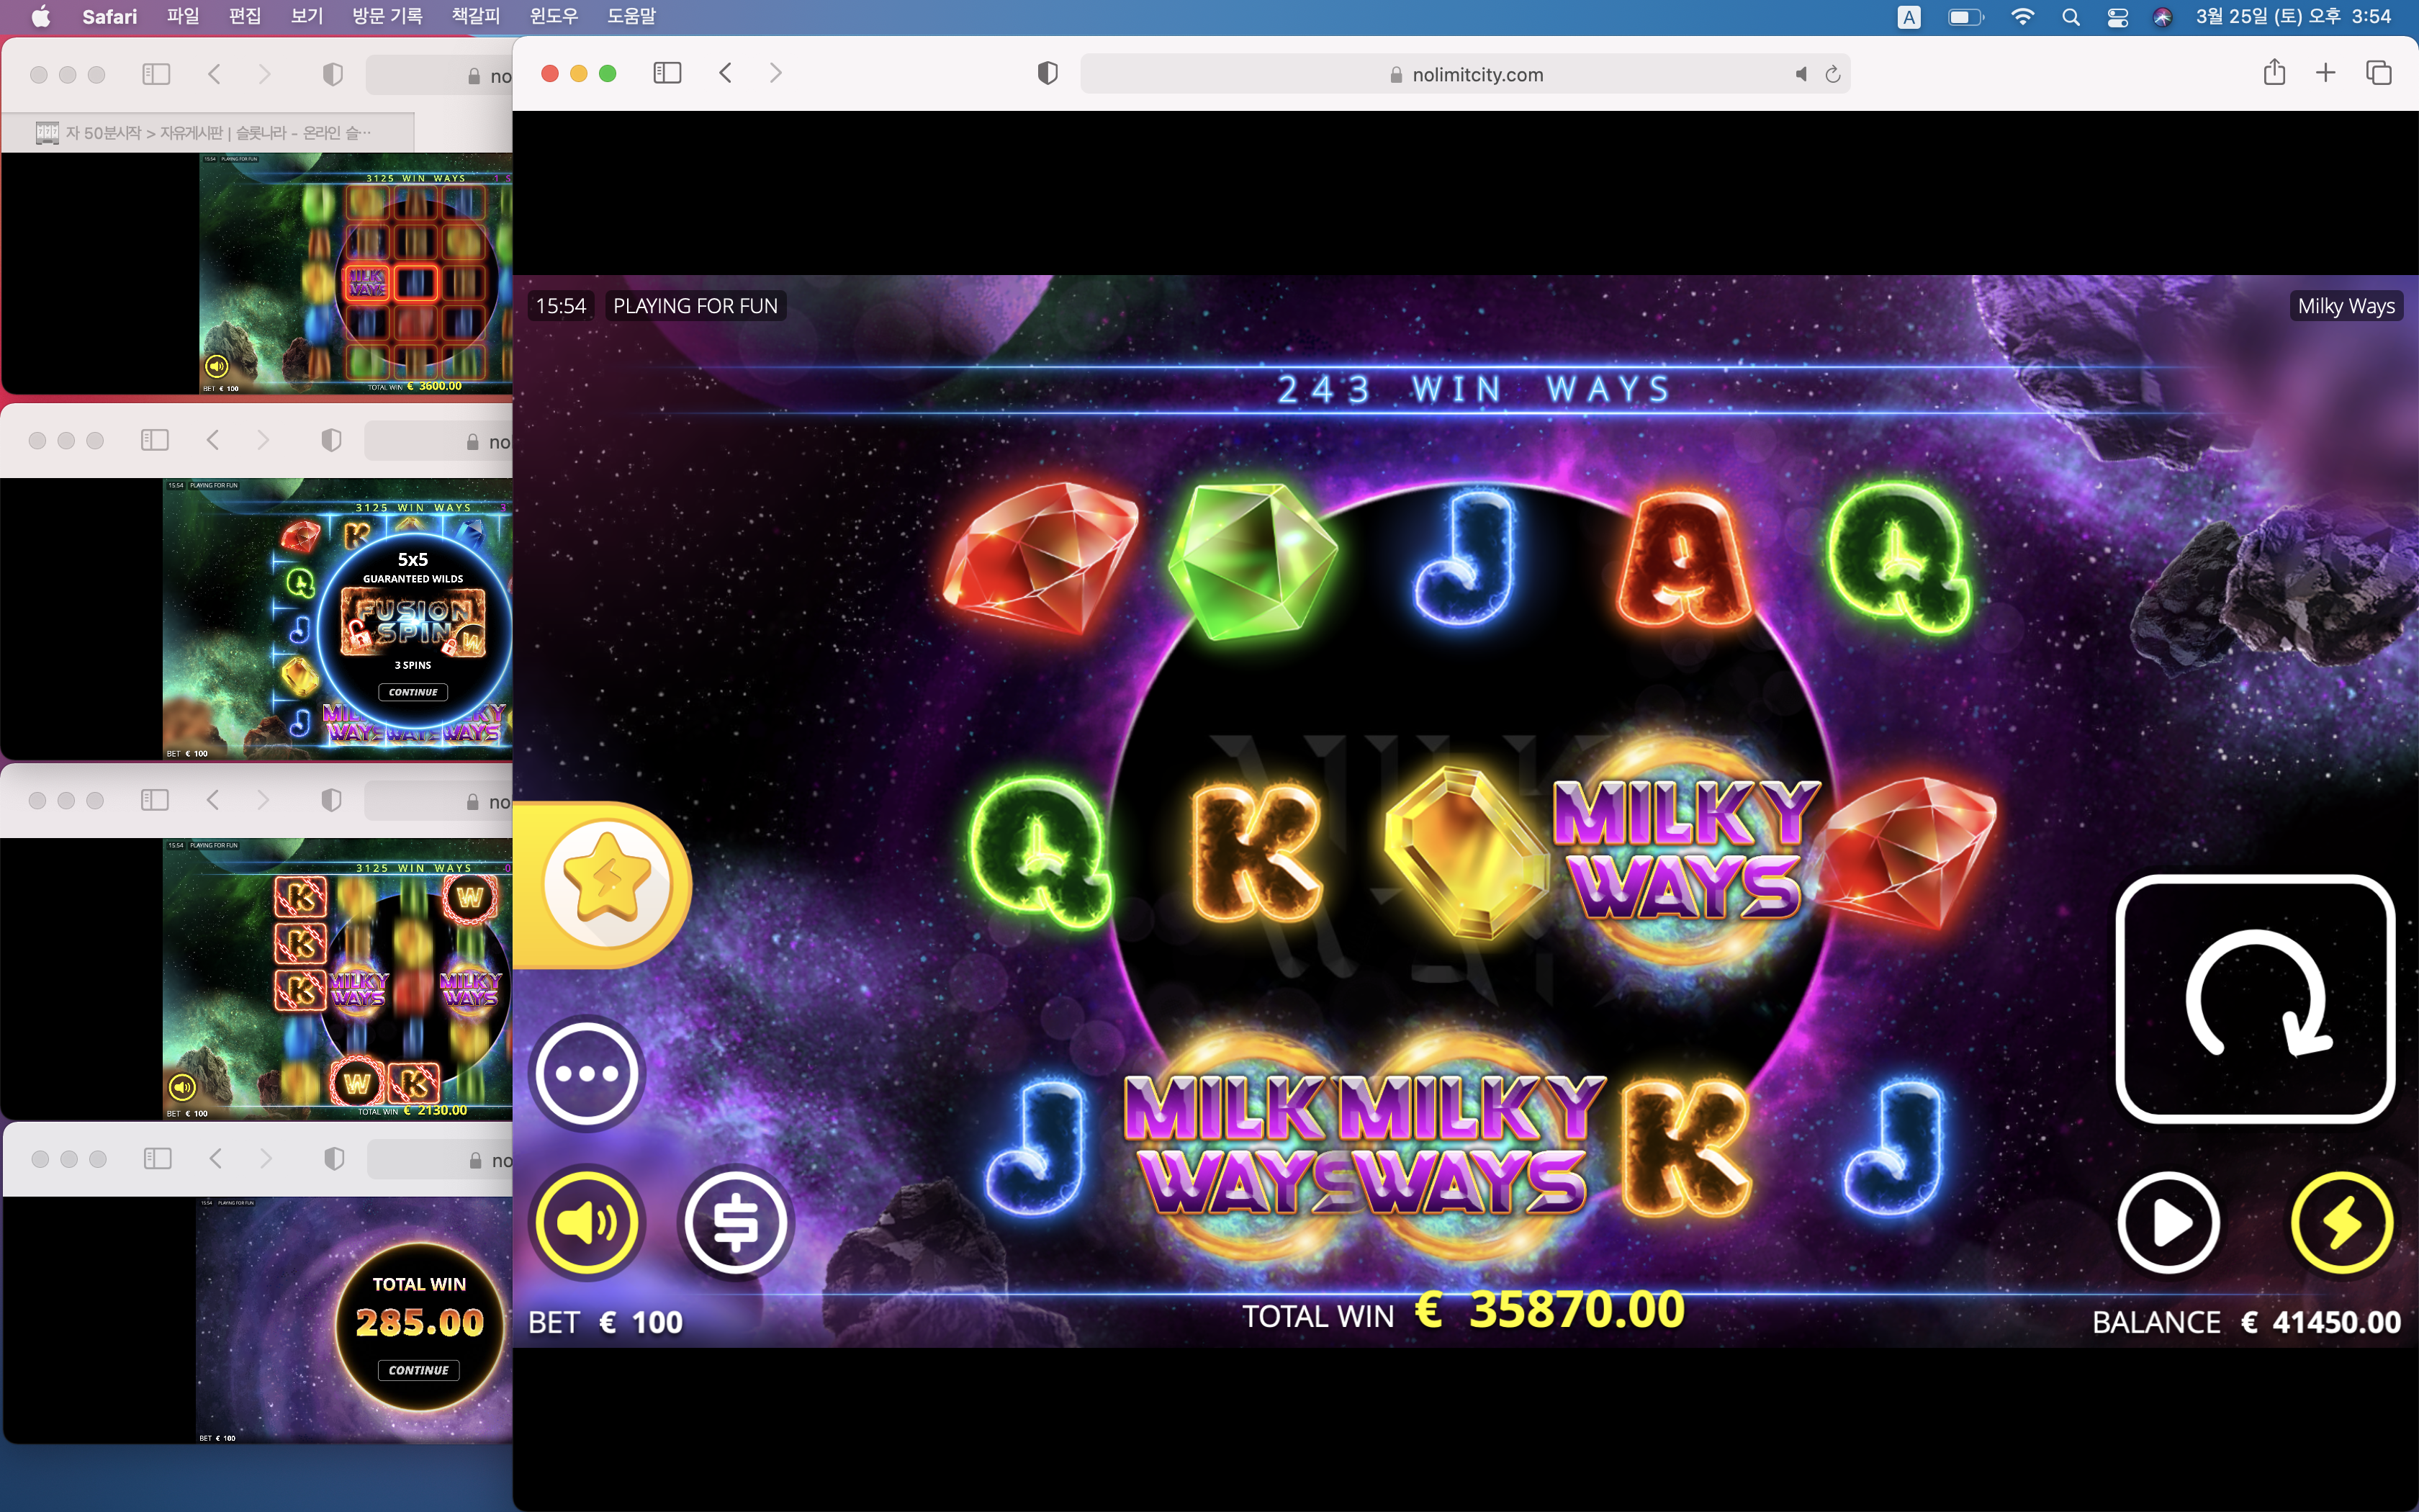
Task: Open the 책갈피 menu in the menu bar
Action: 476,16
